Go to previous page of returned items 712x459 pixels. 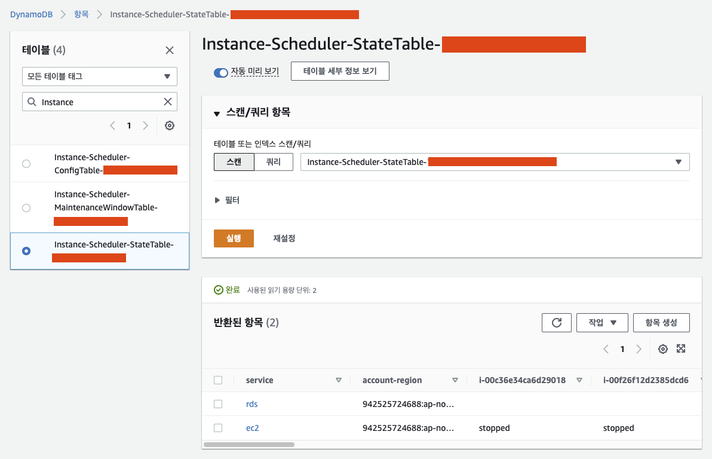pos(606,349)
